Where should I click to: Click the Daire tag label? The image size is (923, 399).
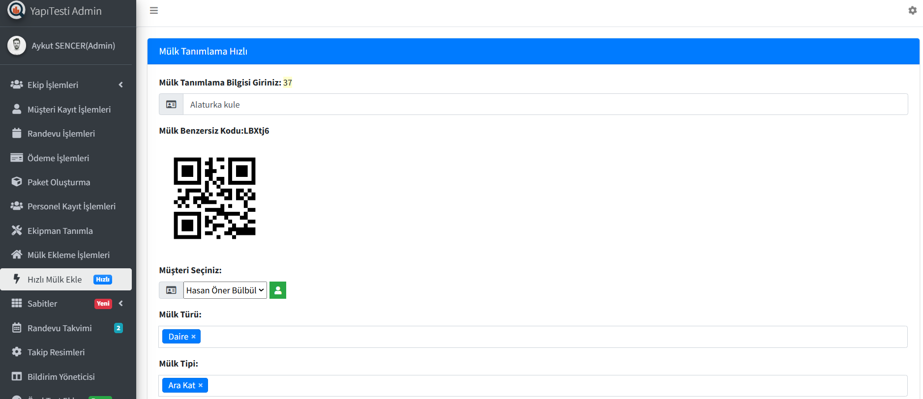(x=179, y=337)
